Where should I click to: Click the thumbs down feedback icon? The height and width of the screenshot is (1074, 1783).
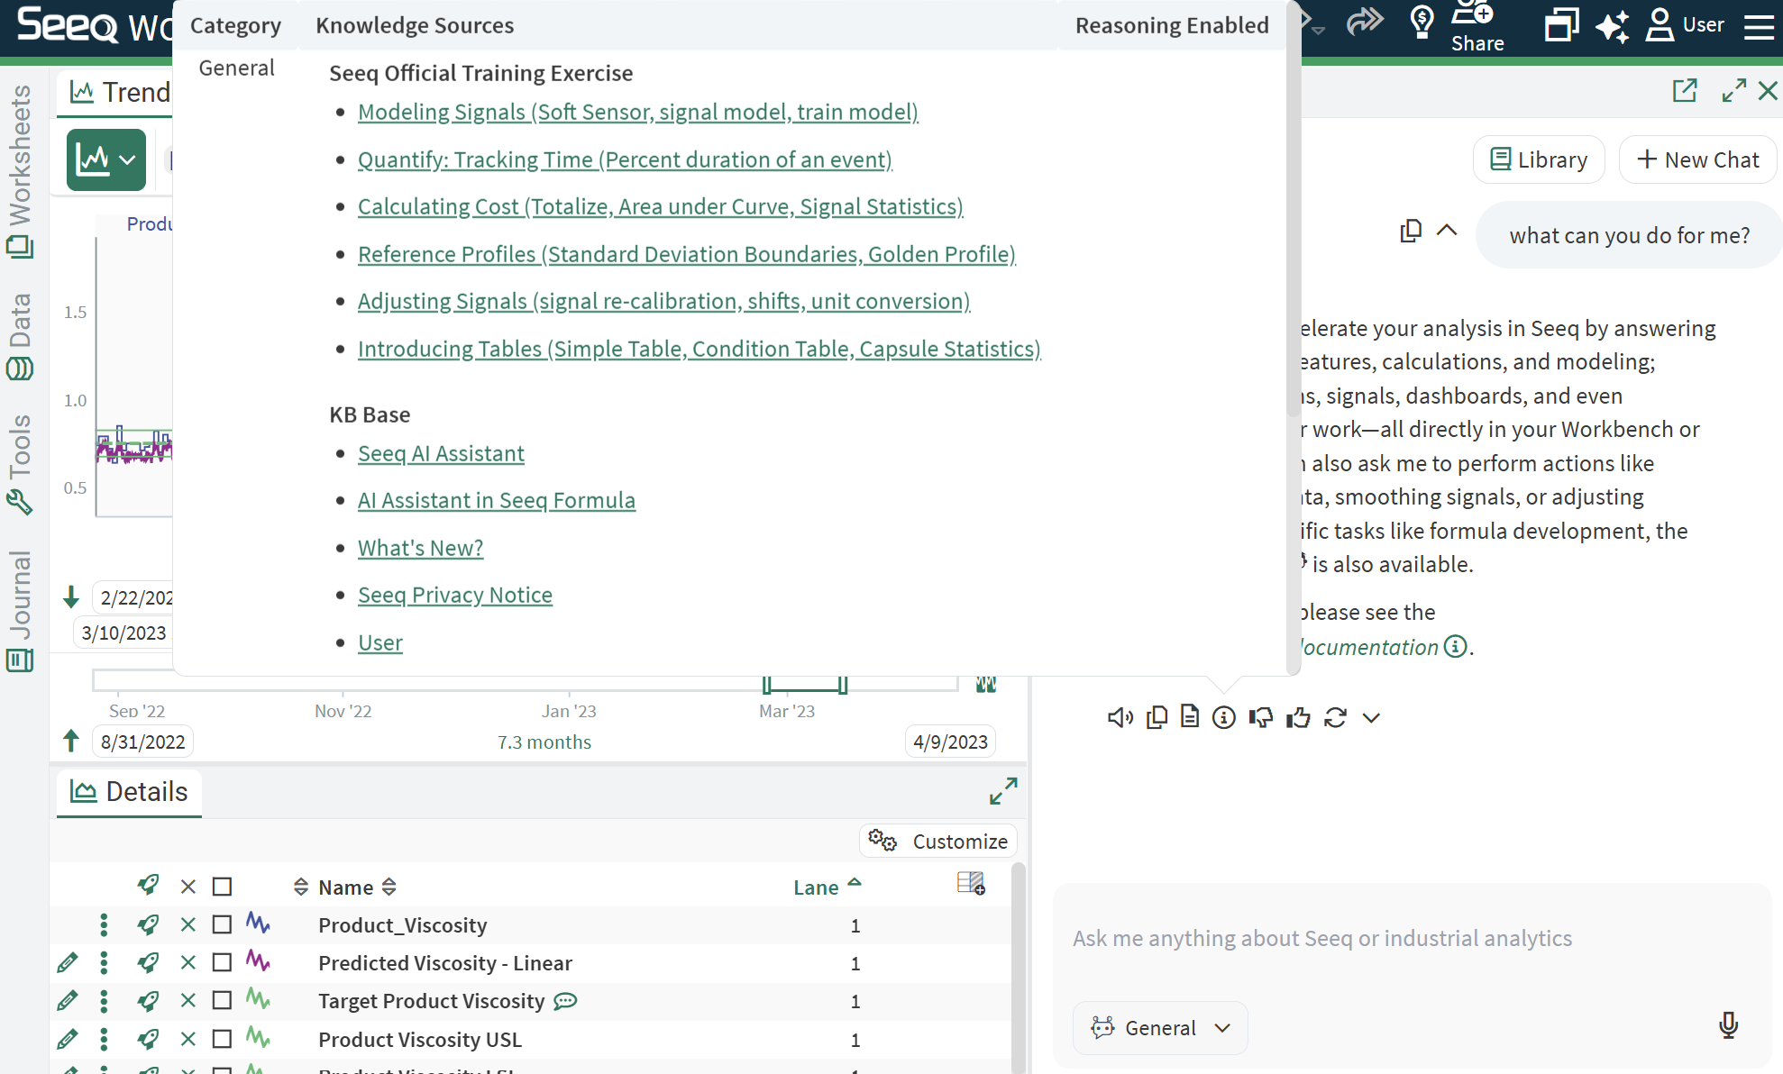[x=1260, y=717]
